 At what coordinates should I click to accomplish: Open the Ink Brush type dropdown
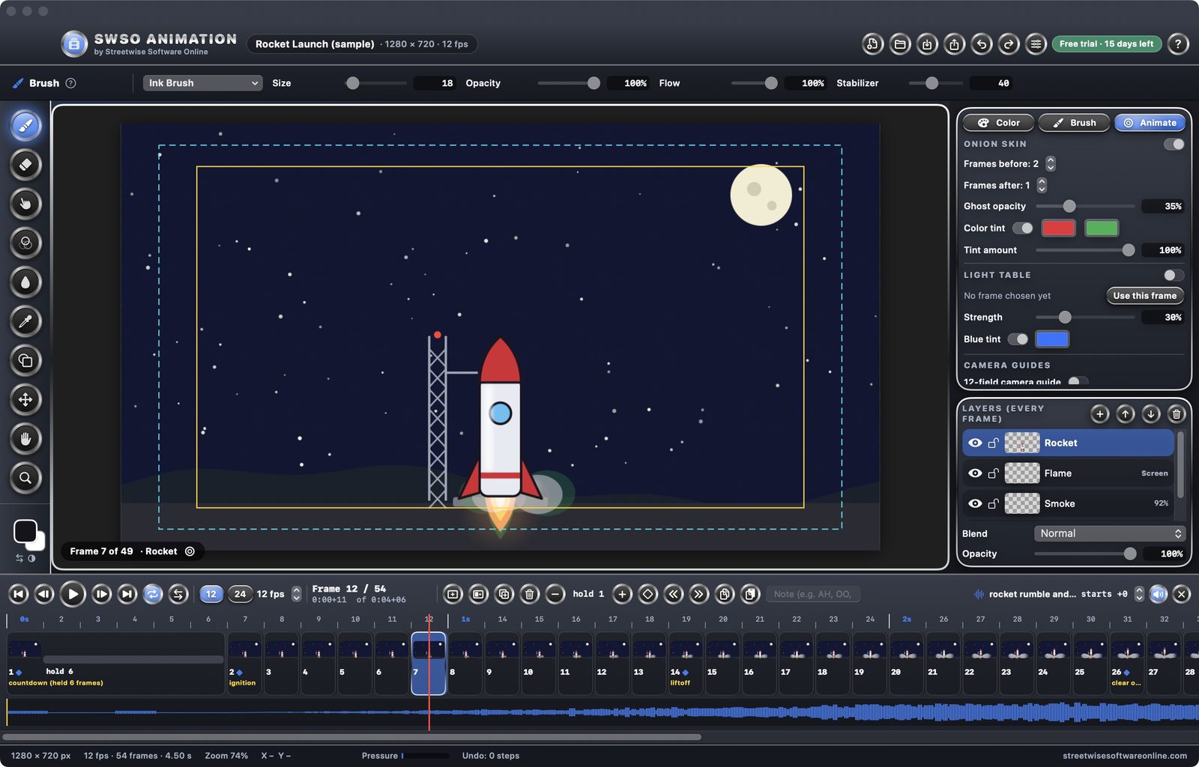[202, 83]
